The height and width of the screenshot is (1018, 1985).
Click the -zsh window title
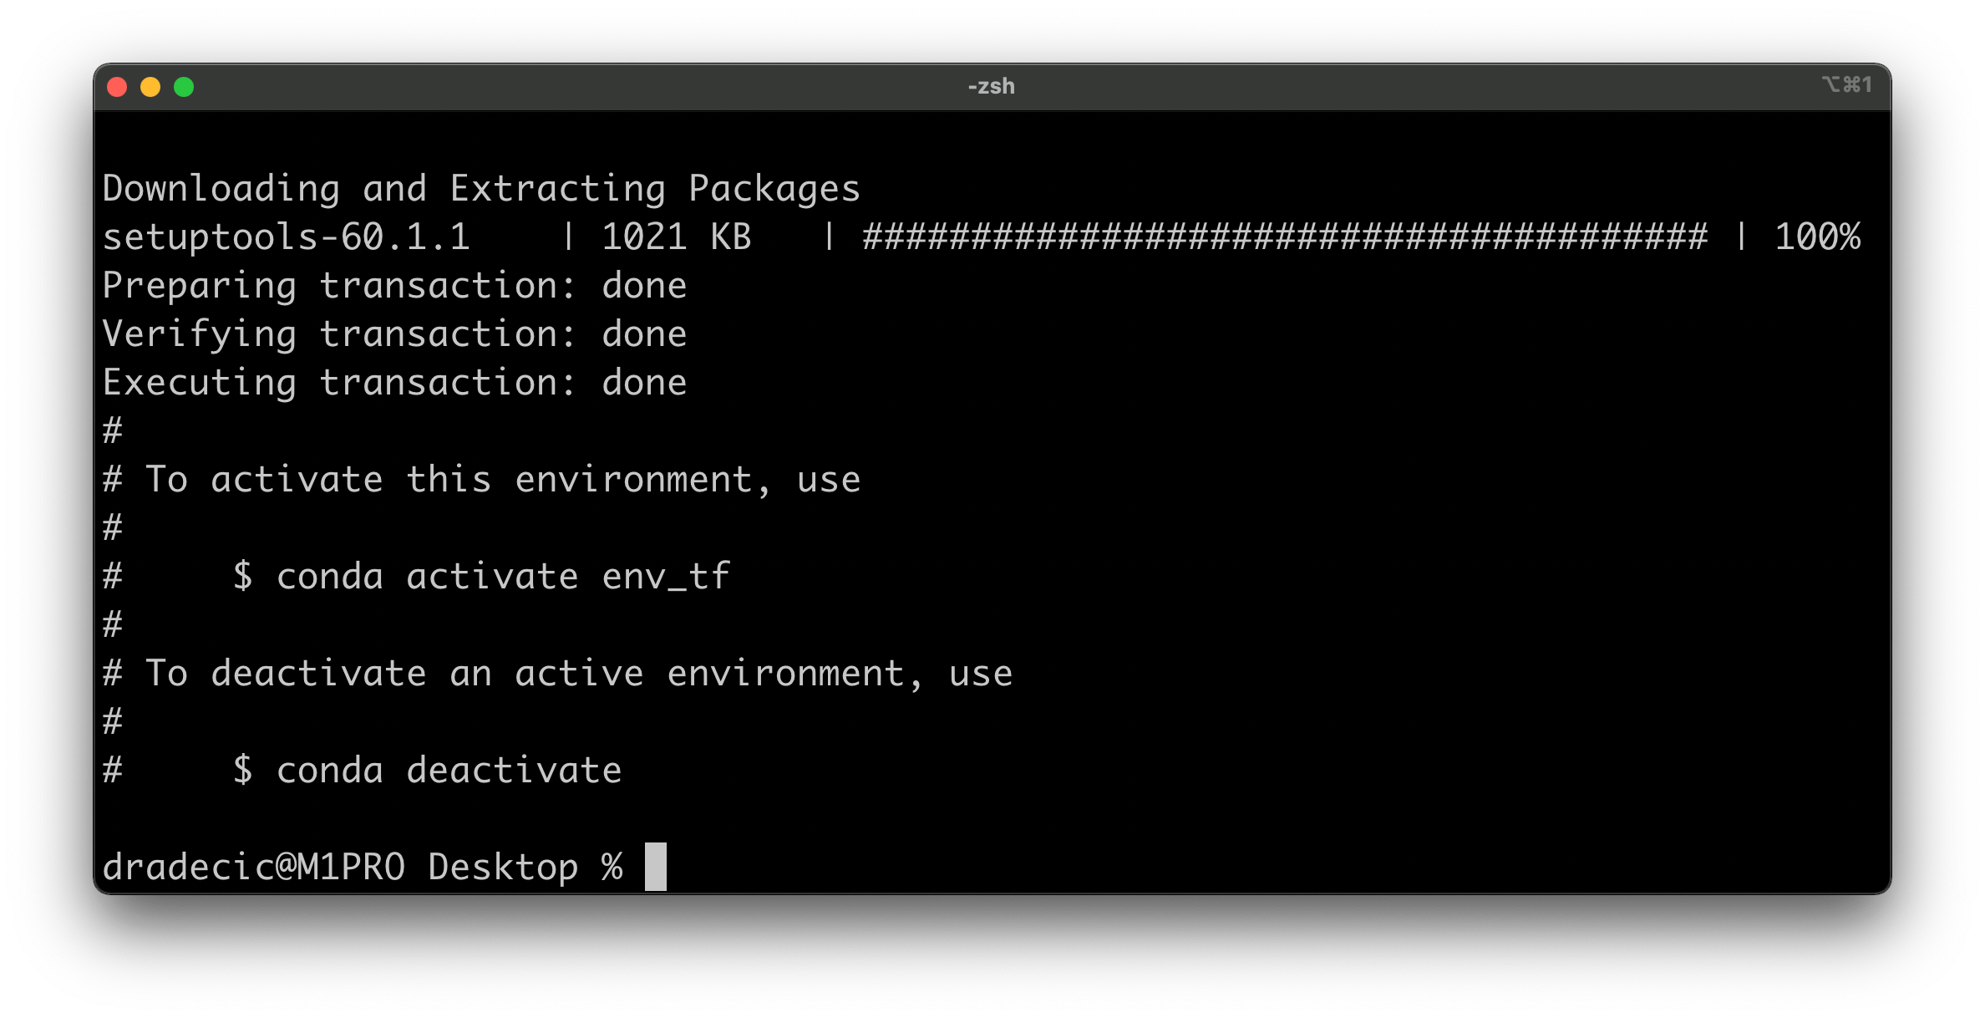tap(991, 85)
